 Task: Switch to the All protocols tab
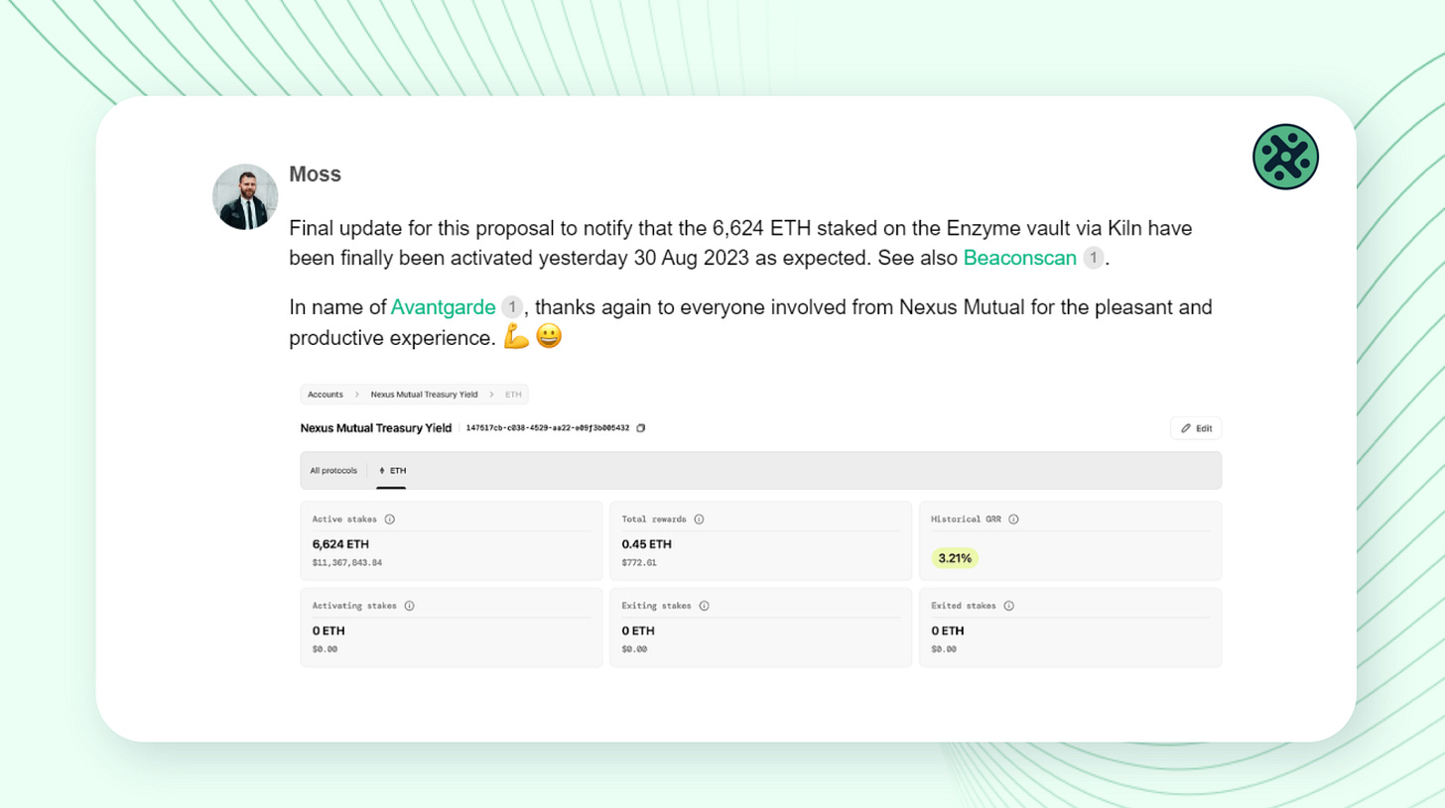333,470
